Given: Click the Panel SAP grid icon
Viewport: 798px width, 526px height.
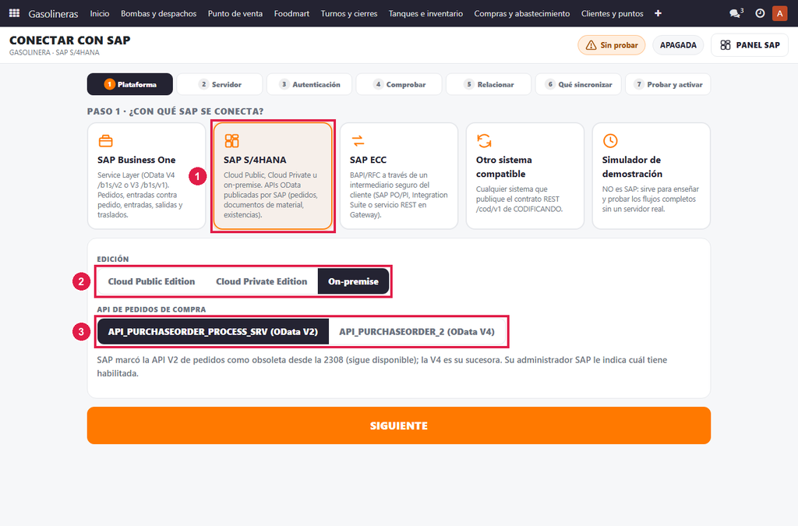Looking at the screenshot, I should pos(726,45).
